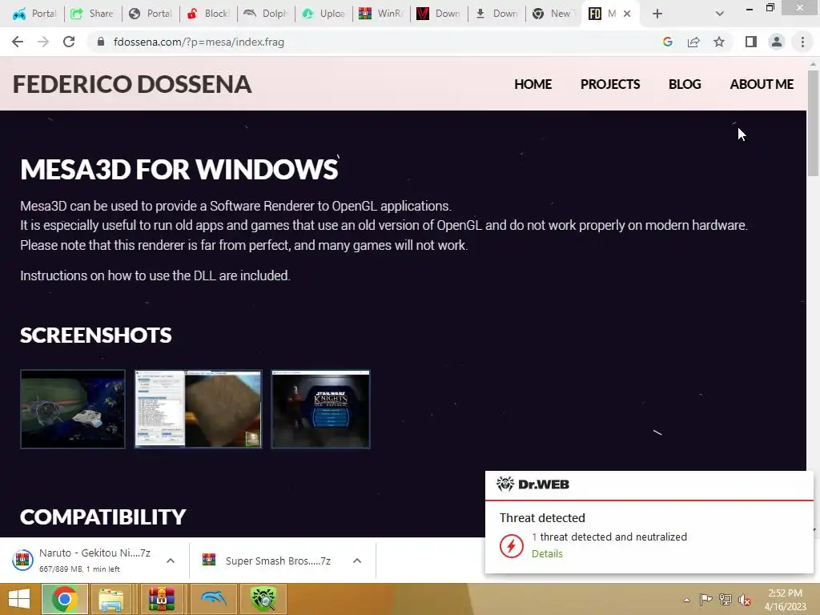Open the spaceship game screenshot thumbnail

point(73,409)
